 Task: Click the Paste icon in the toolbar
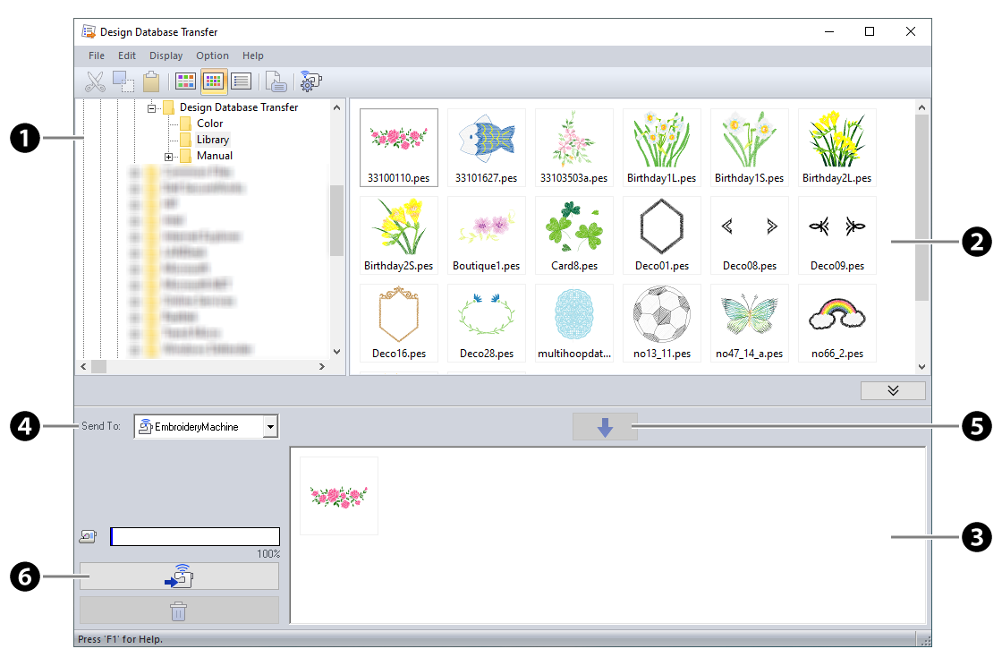click(150, 81)
